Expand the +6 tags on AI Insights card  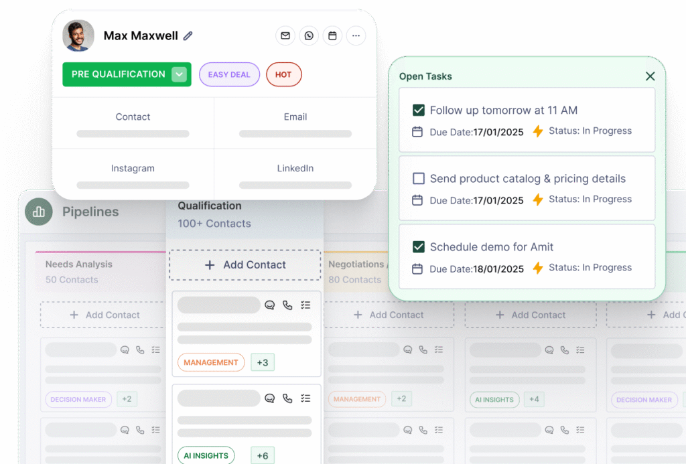coord(263,456)
